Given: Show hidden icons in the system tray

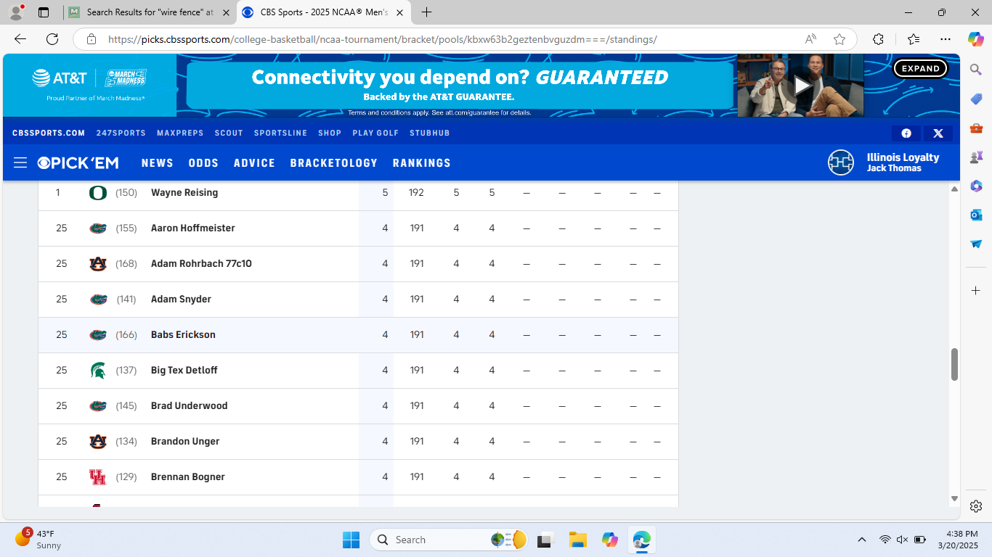Looking at the screenshot, I should point(861,540).
